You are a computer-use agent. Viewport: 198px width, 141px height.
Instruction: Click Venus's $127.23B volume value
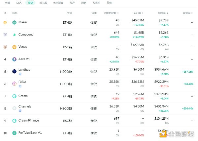(x=137, y=45)
